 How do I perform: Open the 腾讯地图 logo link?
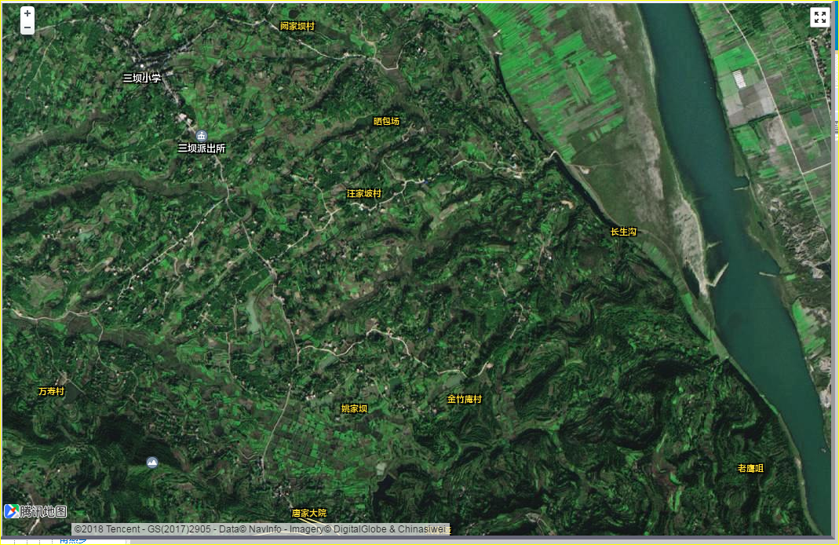click(35, 511)
